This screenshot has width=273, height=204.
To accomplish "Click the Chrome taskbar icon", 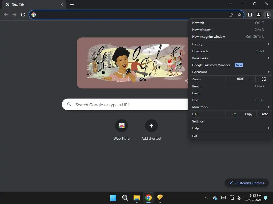I will click(x=148, y=198).
